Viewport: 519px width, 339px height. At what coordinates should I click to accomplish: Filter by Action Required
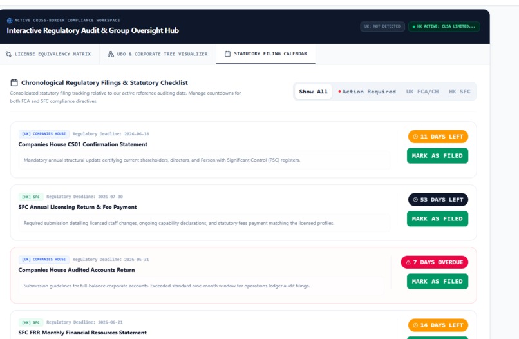click(x=367, y=92)
